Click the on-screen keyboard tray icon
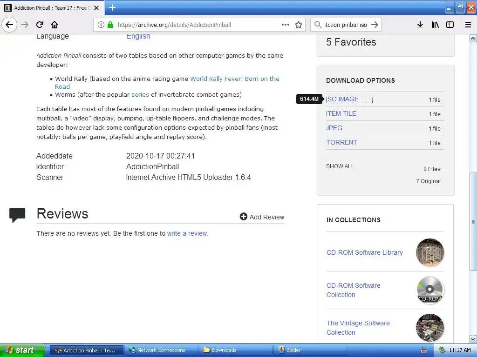Image resolution: width=477 pixels, height=357 pixels. 423,350
